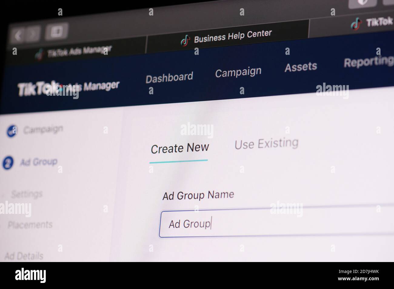Click the browser back arrow button
The image size is (394, 289).
(18, 36)
